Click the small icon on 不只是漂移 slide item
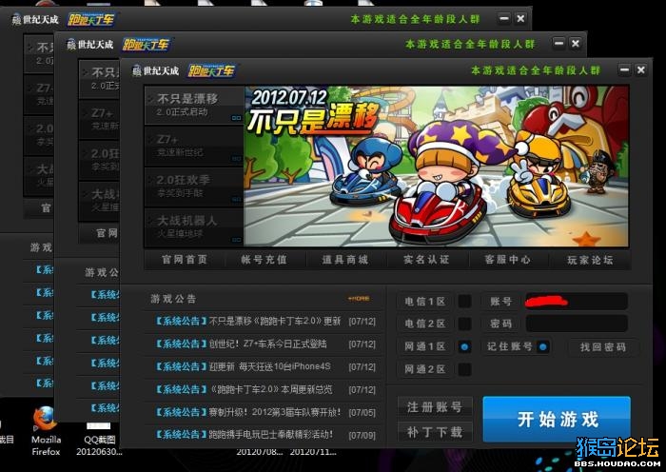666x472 pixels. click(237, 118)
